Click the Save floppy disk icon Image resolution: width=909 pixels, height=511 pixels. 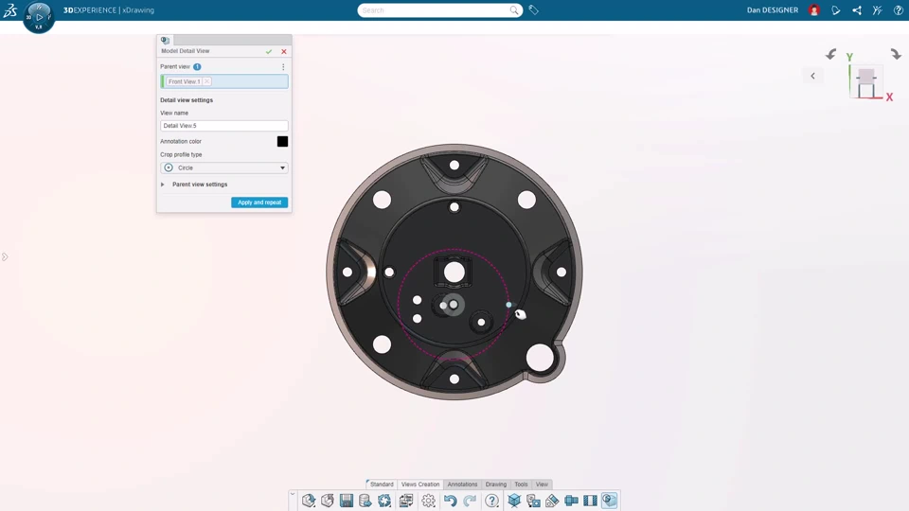pos(347,501)
